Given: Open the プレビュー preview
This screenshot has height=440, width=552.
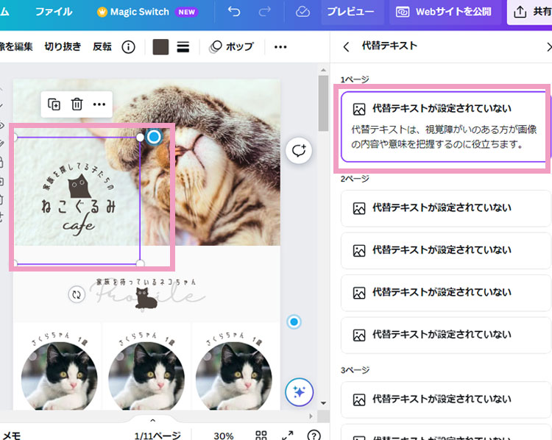Looking at the screenshot, I should point(350,12).
